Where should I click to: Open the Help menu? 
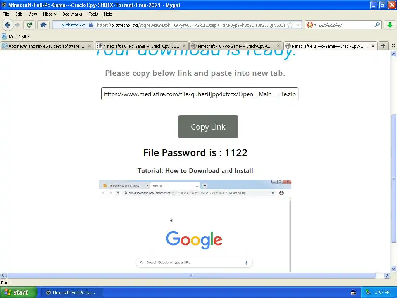[x=108, y=14]
